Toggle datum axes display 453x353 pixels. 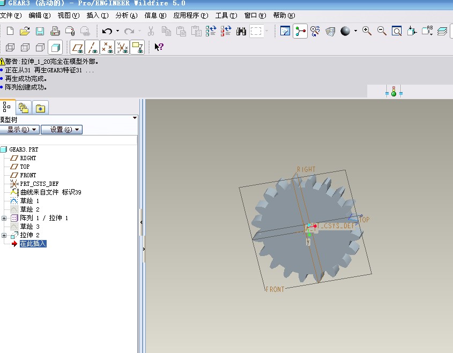(x=92, y=47)
